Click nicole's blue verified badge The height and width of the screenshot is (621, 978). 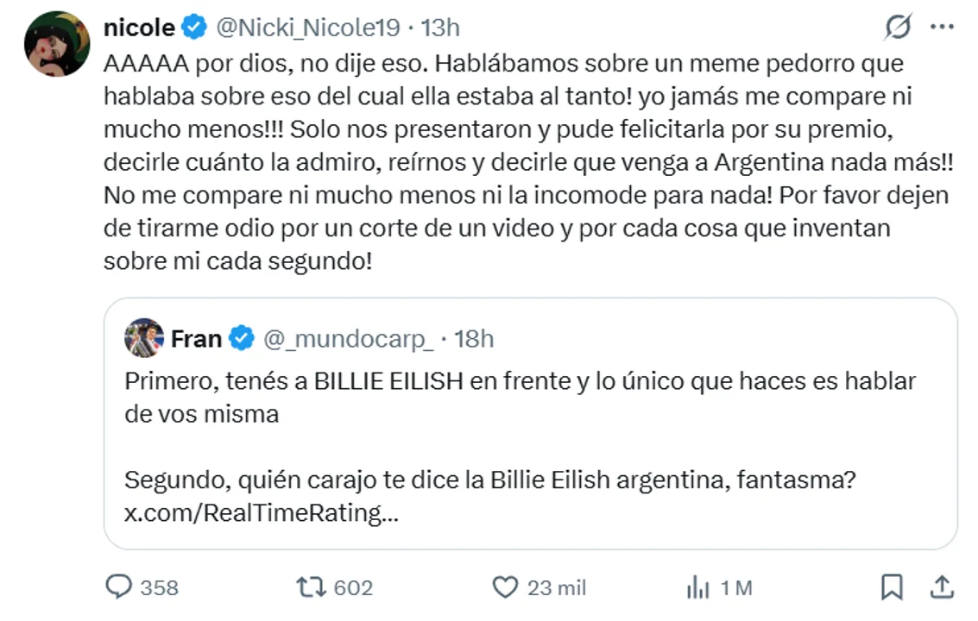194,28
